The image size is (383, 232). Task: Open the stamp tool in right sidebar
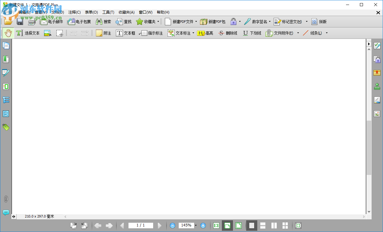click(377, 86)
